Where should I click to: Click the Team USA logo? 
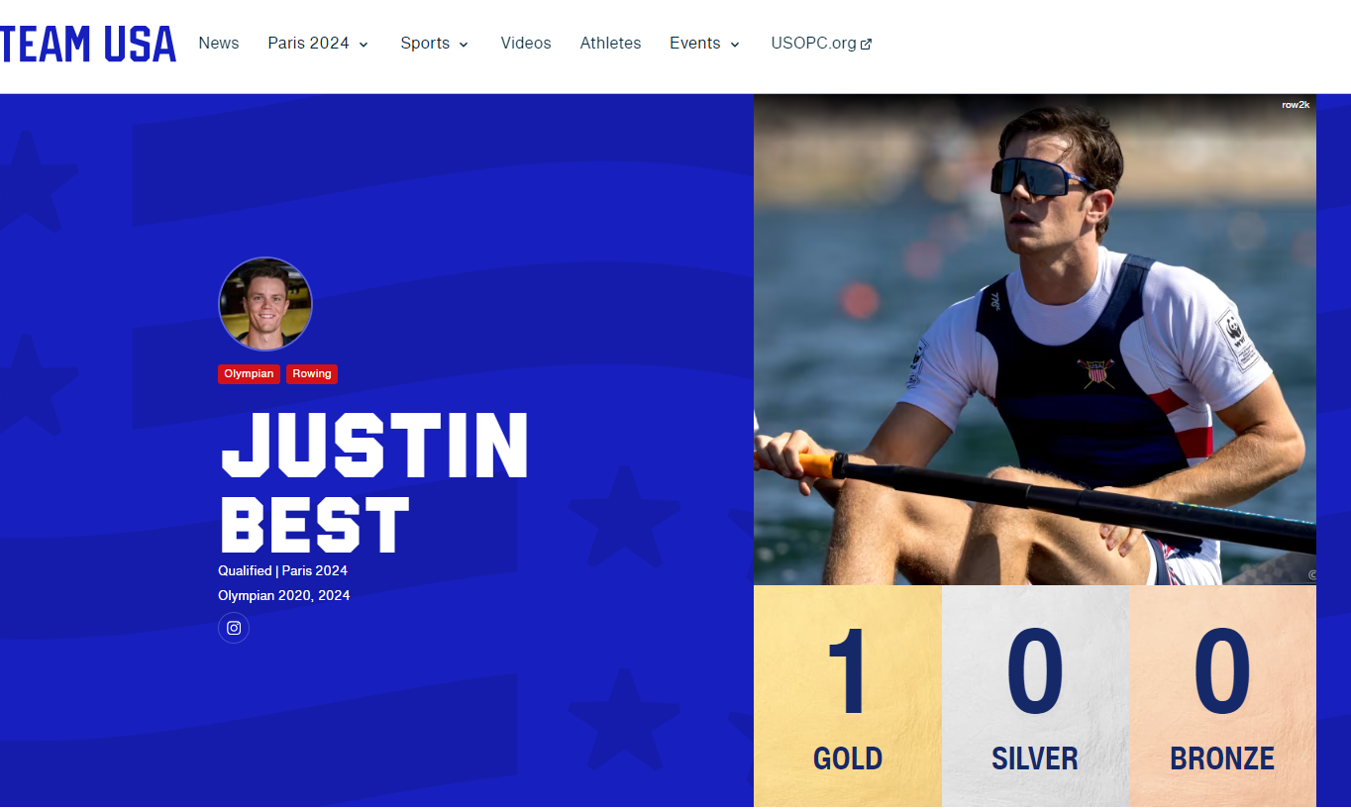point(88,44)
